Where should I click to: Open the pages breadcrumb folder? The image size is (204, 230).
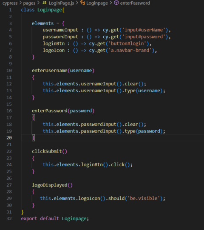(29, 3)
